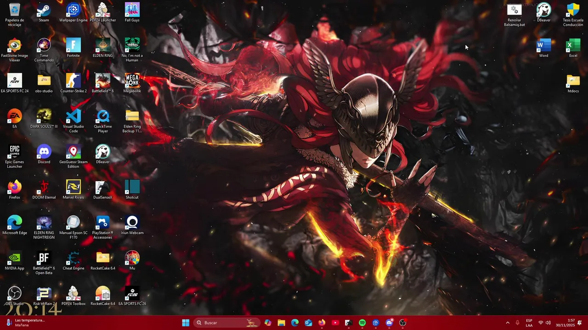Switch to Spotify on the taskbar
The height and width of the screenshot is (330, 588).
click(x=362, y=323)
